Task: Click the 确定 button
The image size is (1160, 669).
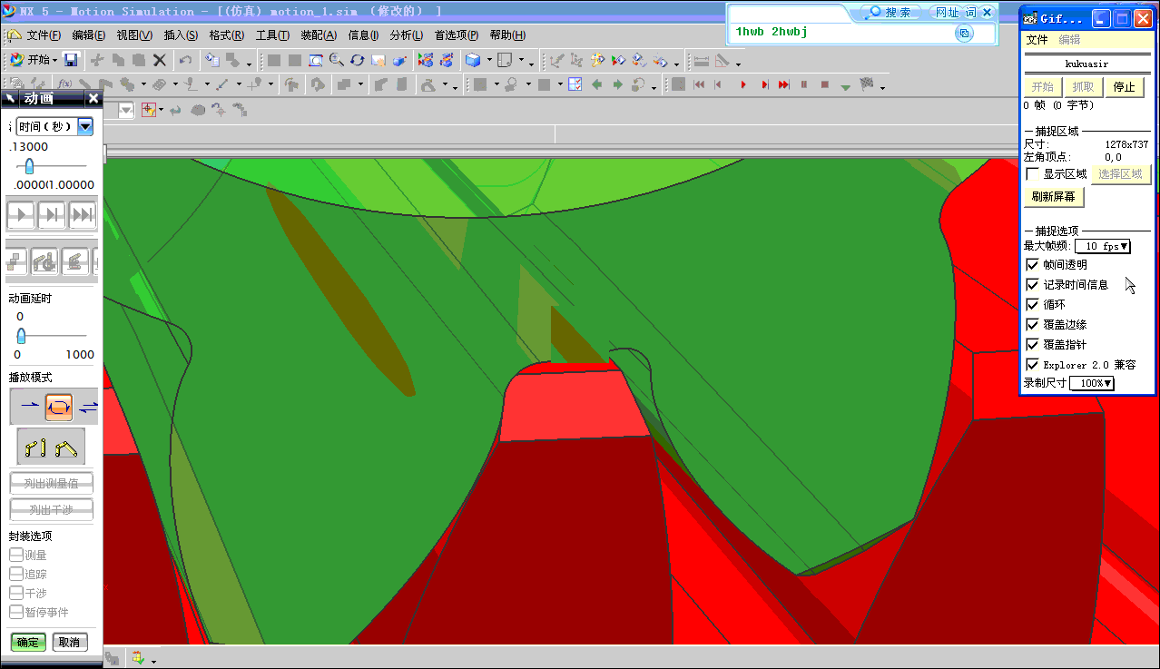Action: (28, 643)
